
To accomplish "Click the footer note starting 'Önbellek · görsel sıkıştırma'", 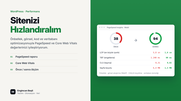I will [129, 73].
